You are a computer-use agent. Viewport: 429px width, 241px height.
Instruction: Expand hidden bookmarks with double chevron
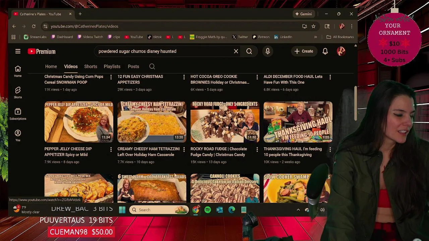(315, 37)
